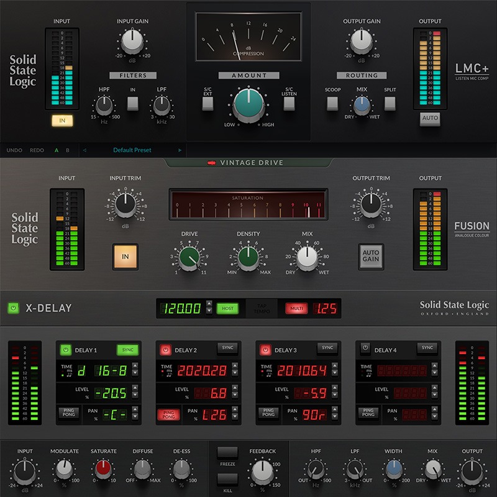The height and width of the screenshot is (497, 497).
Task: Open Default Preset menu
Action: point(132,150)
